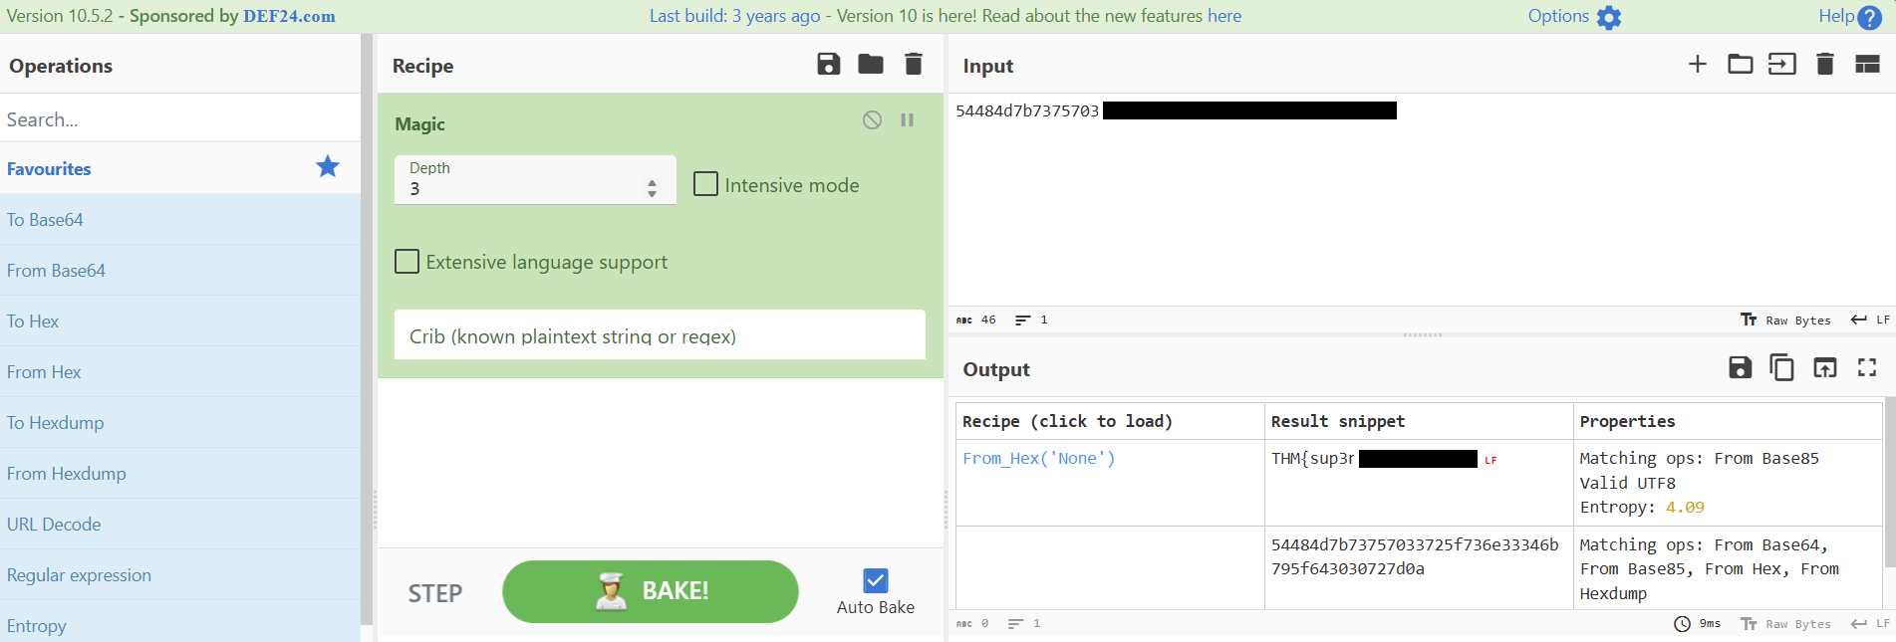Click the Favourites star icon
The height and width of the screenshot is (642, 1896).
[x=328, y=167]
